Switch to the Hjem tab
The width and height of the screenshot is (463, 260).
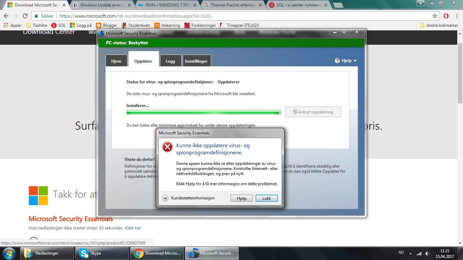[116, 61]
